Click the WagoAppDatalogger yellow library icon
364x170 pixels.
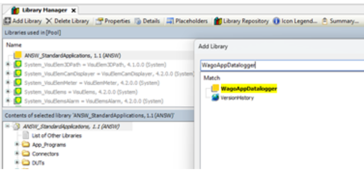coord(215,88)
